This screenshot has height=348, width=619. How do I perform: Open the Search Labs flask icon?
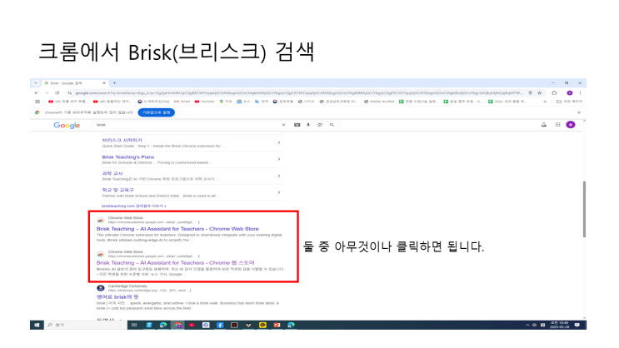click(x=544, y=125)
